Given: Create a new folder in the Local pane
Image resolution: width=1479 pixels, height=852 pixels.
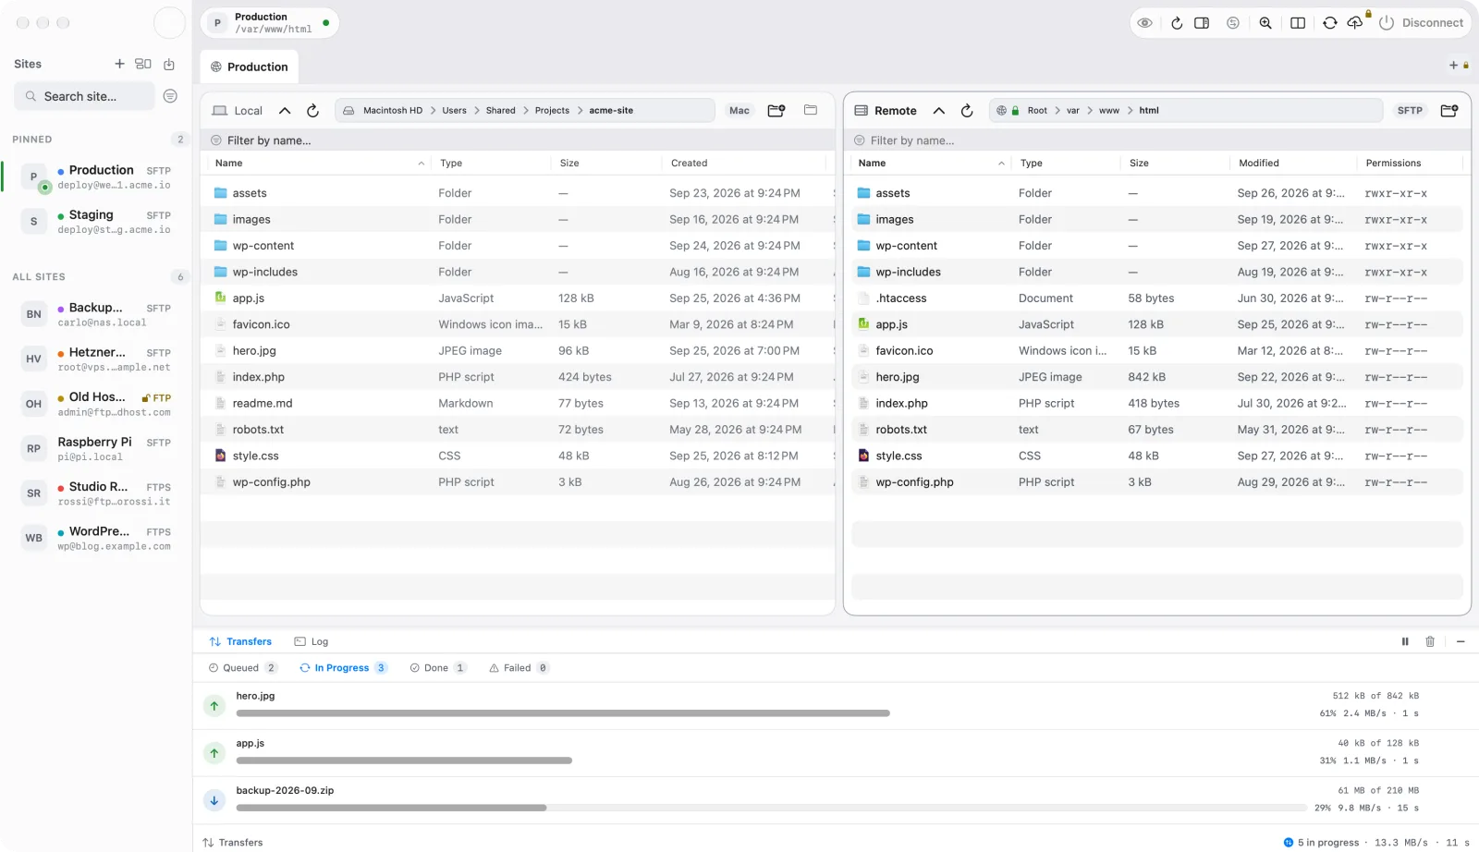Looking at the screenshot, I should pos(776,111).
